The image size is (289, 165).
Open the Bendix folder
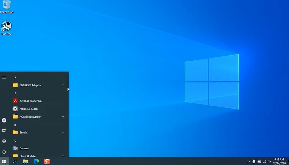coord(38,132)
